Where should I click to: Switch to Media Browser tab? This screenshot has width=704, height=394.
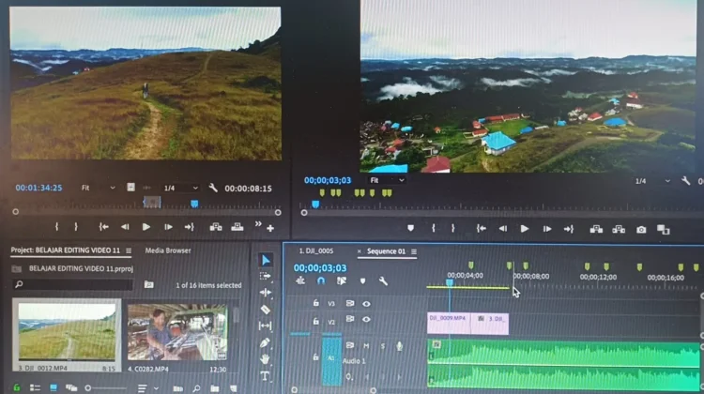[x=168, y=250]
